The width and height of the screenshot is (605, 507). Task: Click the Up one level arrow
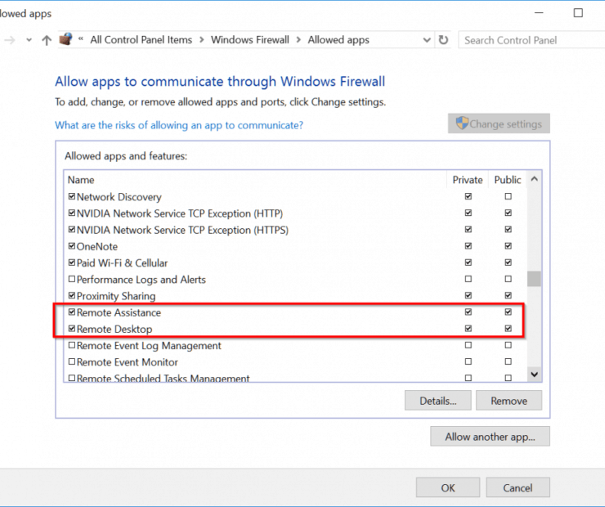pyautogui.click(x=47, y=40)
